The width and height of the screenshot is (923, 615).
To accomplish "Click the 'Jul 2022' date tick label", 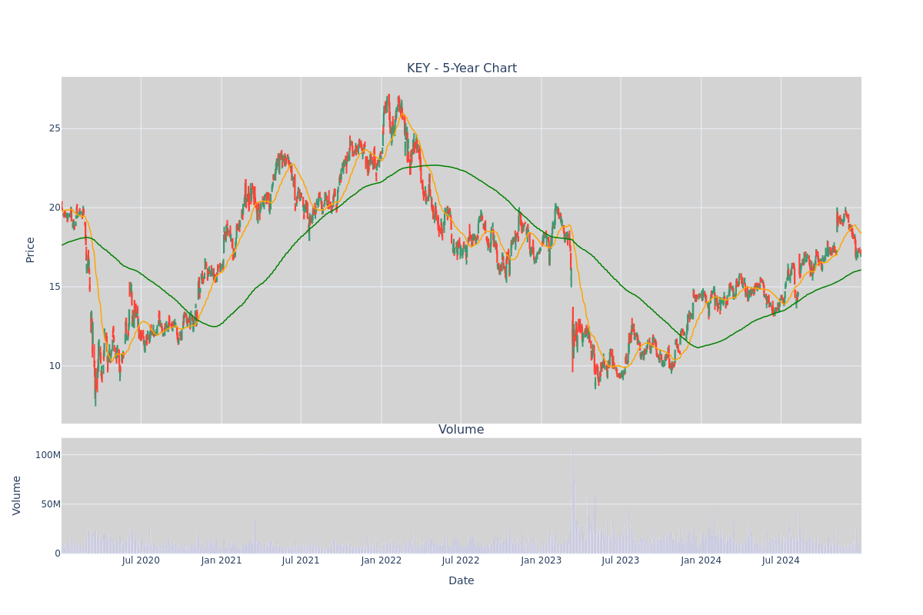I will coord(461,560).
